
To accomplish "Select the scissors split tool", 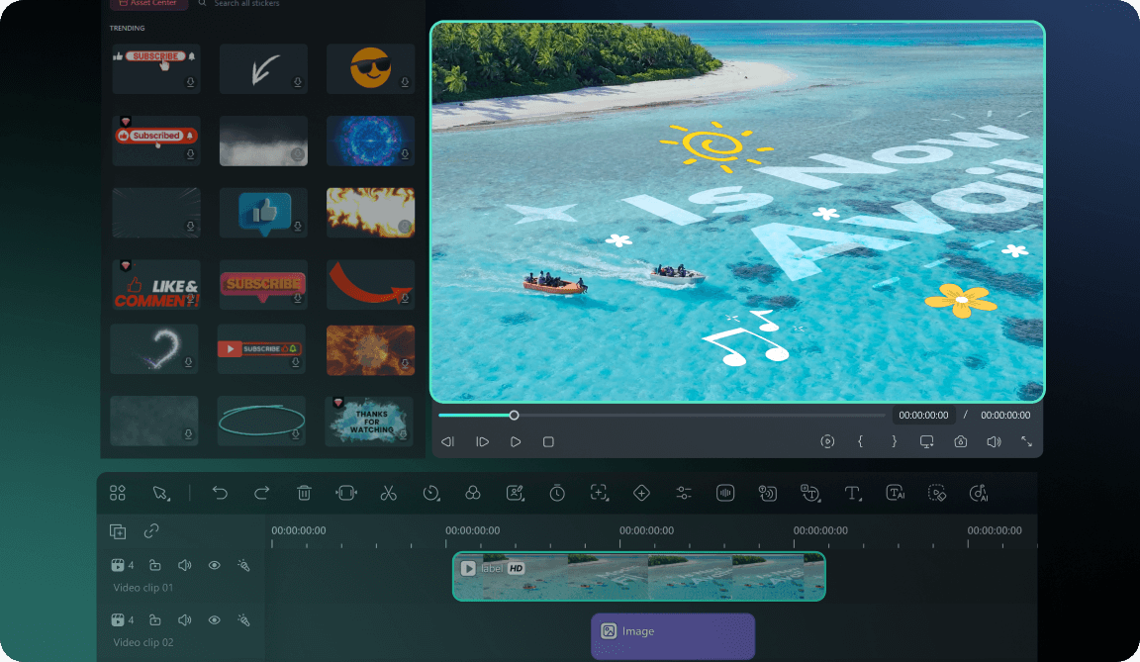I will (388, 494).
